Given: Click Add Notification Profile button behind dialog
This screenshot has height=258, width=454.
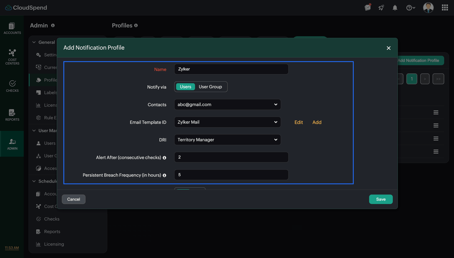Looking at the screenshot, I should (x=421, y=60).
